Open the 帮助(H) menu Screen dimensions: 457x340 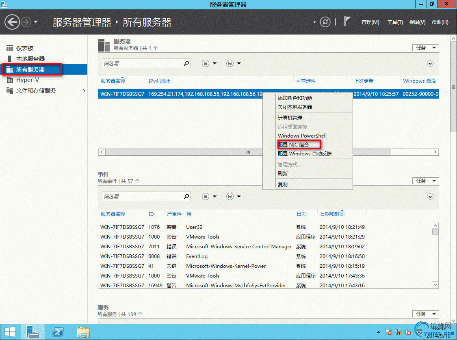tap(440, 22)
